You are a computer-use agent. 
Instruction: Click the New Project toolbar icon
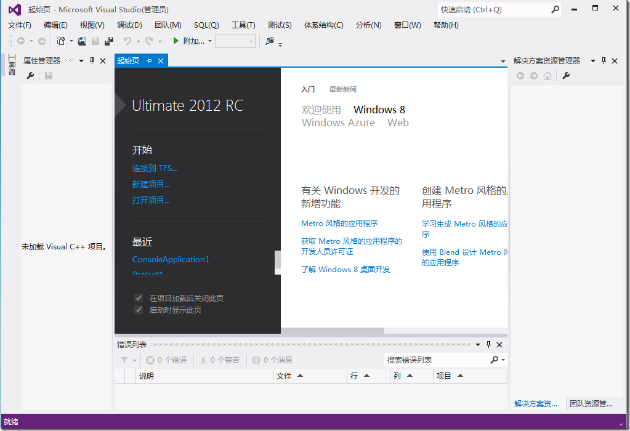coord(60,41)
